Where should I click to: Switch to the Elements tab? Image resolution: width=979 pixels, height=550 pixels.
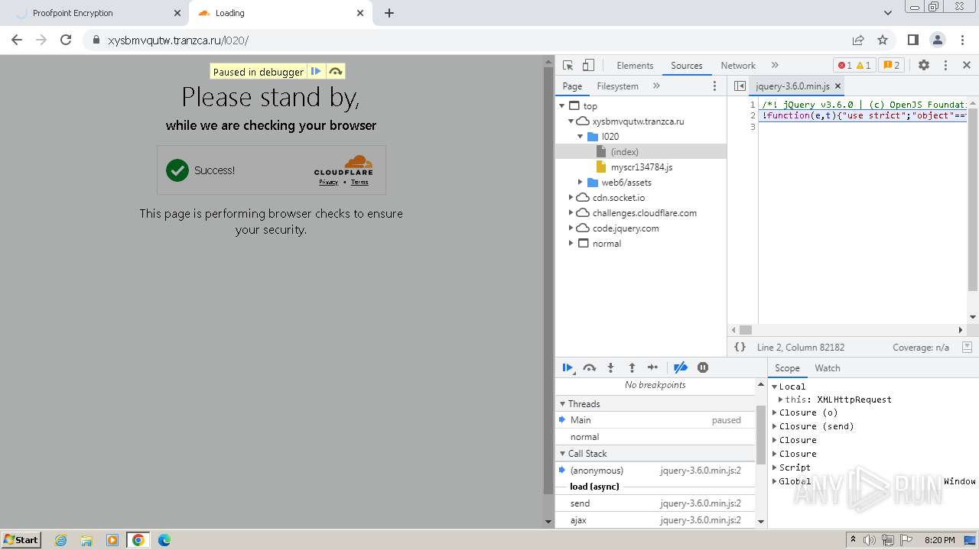[635, 66]
